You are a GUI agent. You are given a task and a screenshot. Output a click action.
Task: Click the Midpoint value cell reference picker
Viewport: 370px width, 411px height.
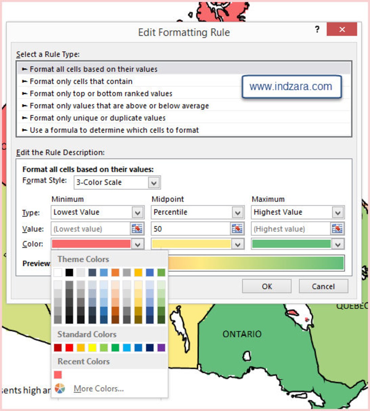pos(237,229)
